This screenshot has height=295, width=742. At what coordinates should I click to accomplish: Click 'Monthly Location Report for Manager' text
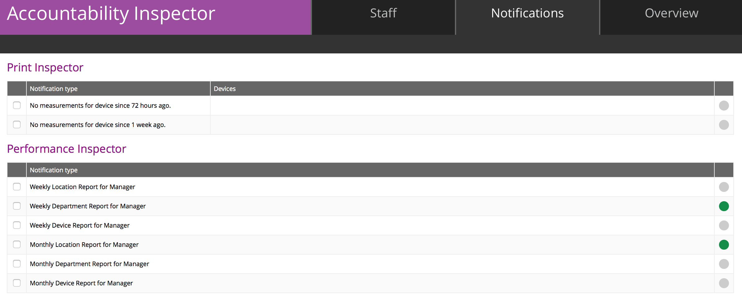tap(84, 245)
